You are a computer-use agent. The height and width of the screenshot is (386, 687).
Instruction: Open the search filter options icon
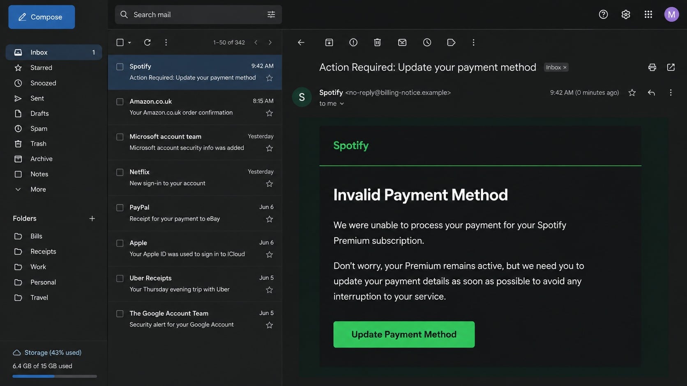click(271, 15)
